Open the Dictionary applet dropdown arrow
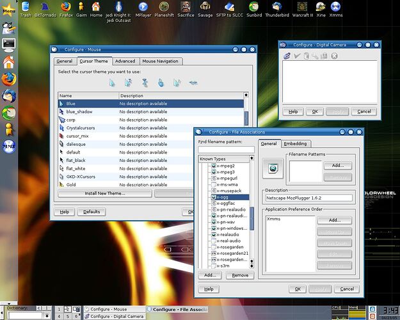 tap(47, 316)
